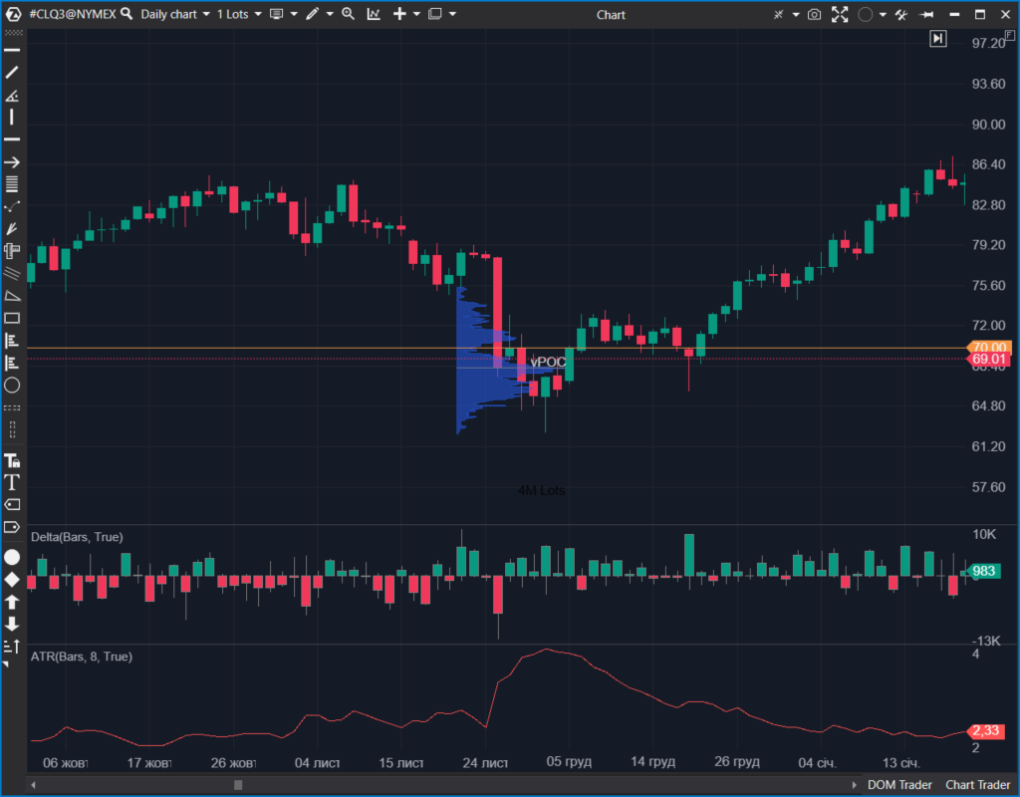The image size is (1020, 797).
Task: Click the horizontal chart scrollbar thumb
Action: pyautogui.click(x=238, y=785)
